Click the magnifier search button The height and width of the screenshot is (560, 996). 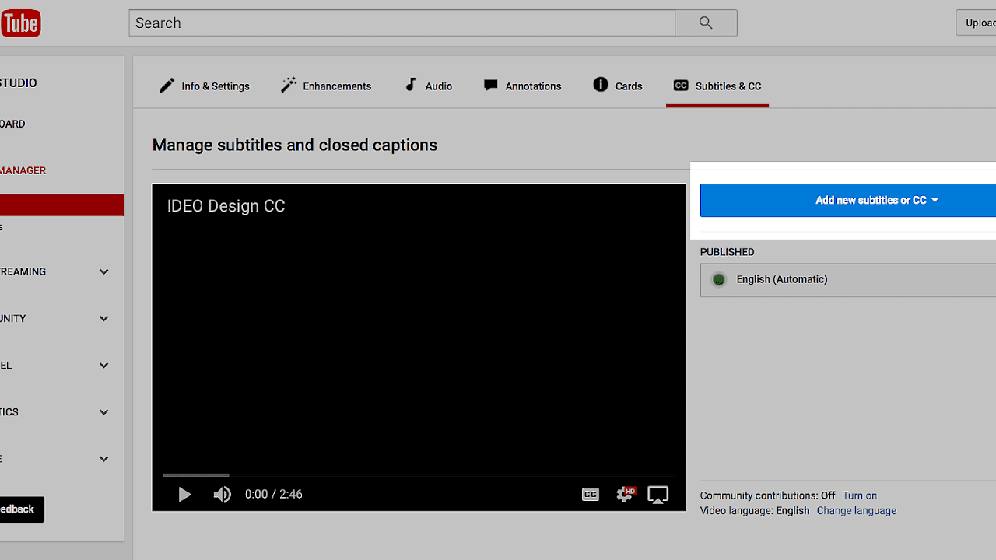(x=706, y=23)
